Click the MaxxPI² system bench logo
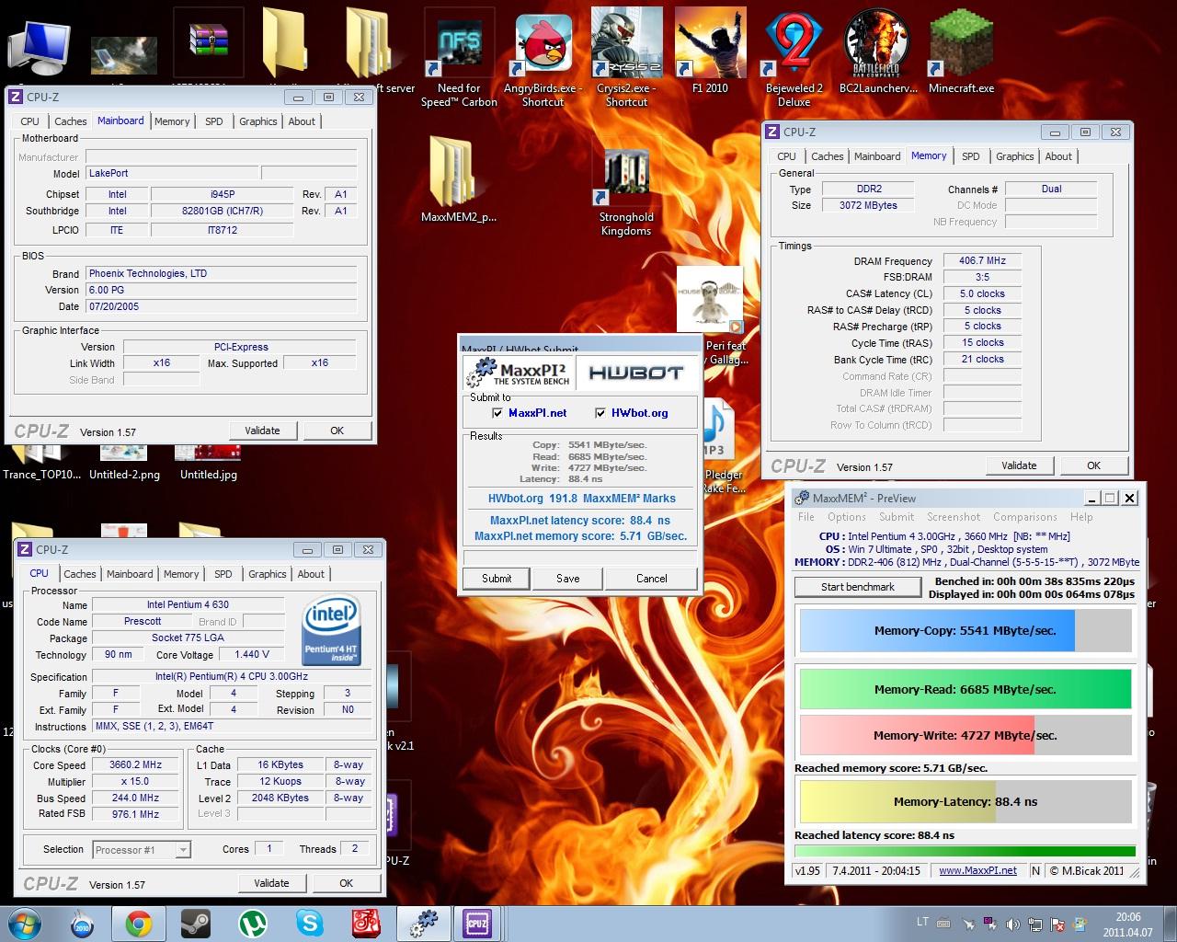This screenshot has width=1177, height=942. click(520, 373)
